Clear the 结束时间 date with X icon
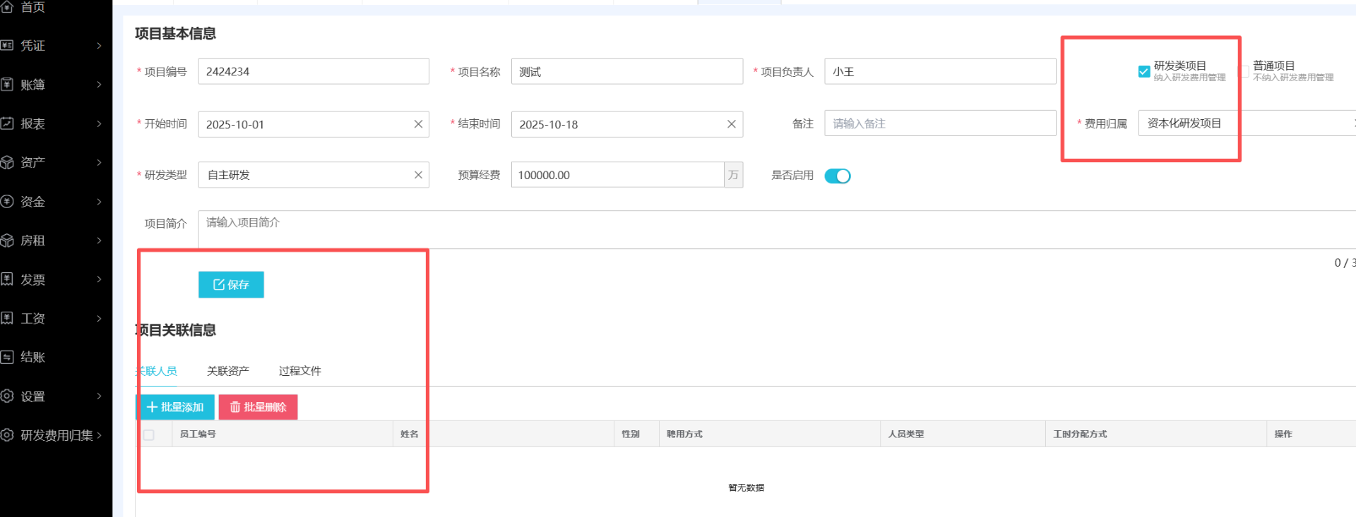1356x517 pixels. pyautogui.click(x=731, y=124)
